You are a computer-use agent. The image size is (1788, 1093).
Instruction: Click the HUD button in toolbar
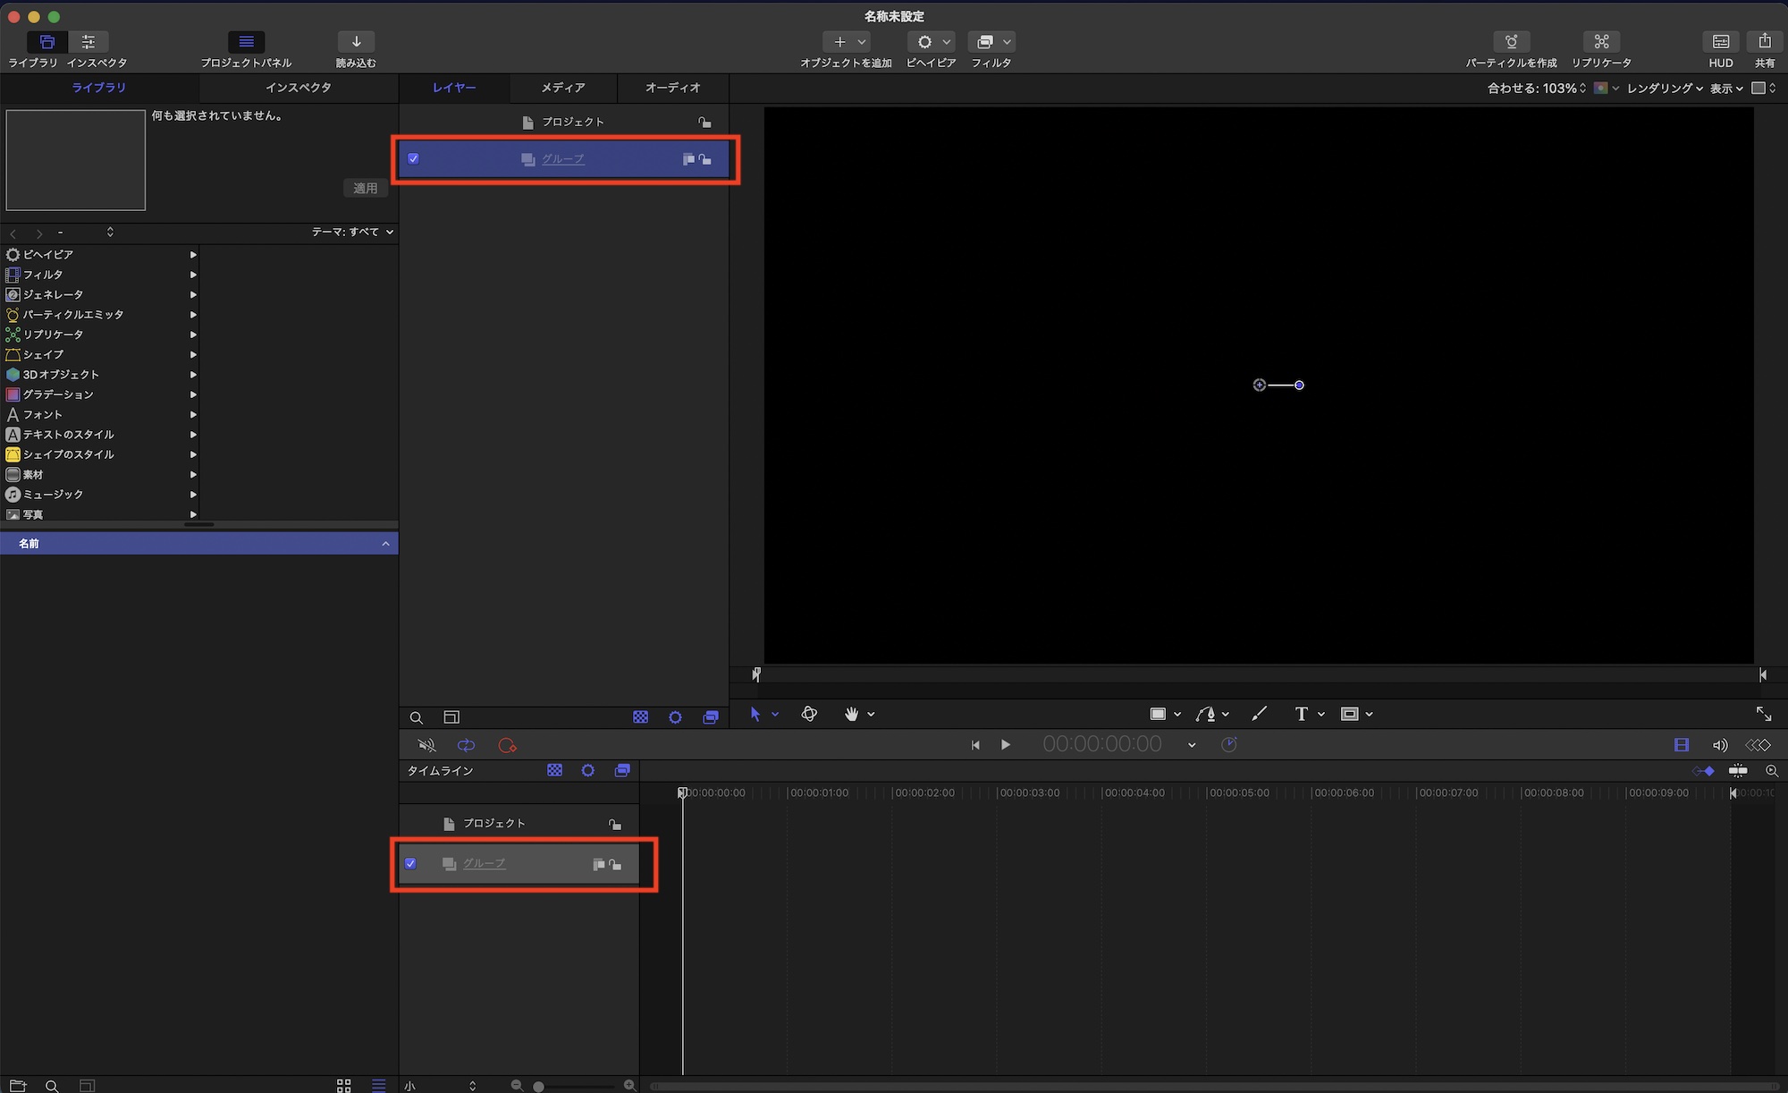(x=1720, y=42)
